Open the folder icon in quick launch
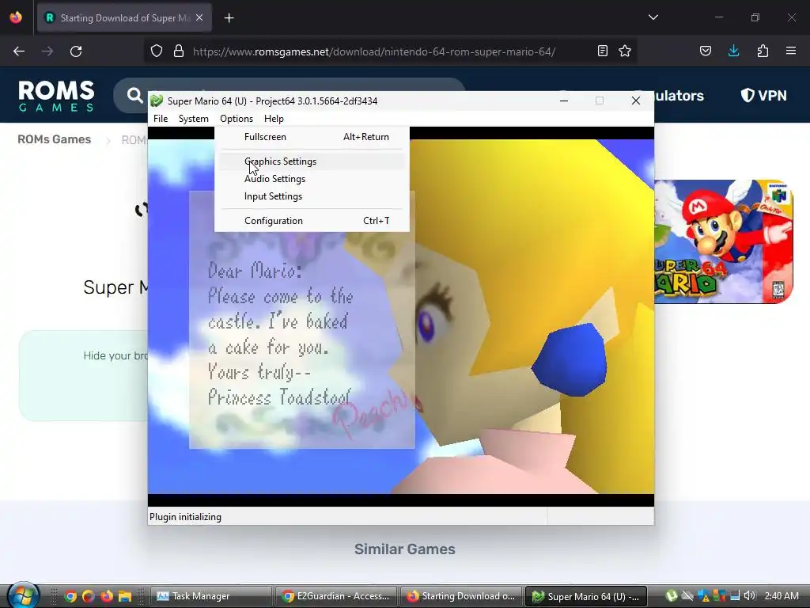810x608 pixels. pos(124,596)
